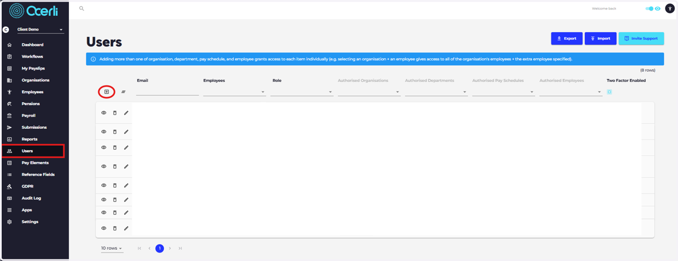678x261 pixels.
Task: Open the Authorised Organisations filter dropdown
Action: coord(369,92)
